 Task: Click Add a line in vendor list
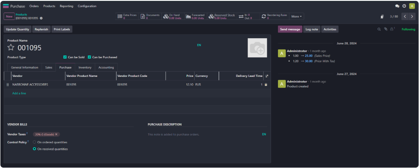tap(19, 93)
